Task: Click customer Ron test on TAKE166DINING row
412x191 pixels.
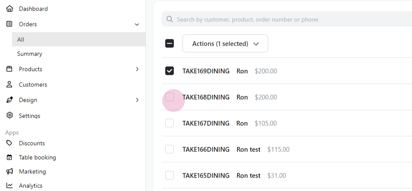Action: [248, 149]
